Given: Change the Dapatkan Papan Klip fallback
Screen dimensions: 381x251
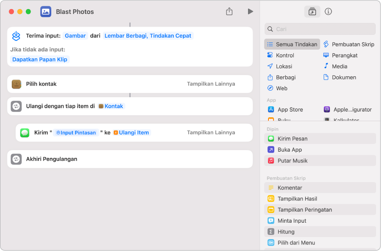Looking at the screenshot, I should pos(40,59).
